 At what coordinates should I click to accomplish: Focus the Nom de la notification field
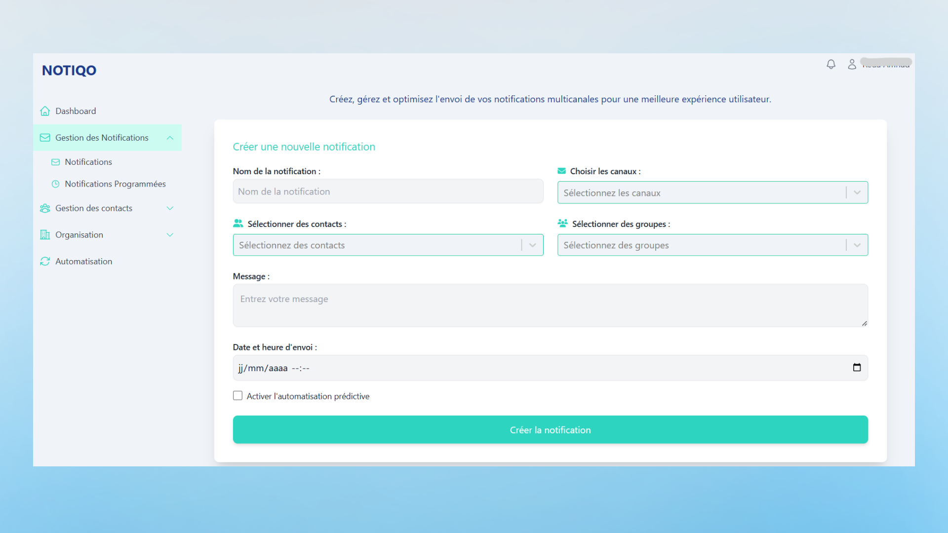[x=388, y=191]
